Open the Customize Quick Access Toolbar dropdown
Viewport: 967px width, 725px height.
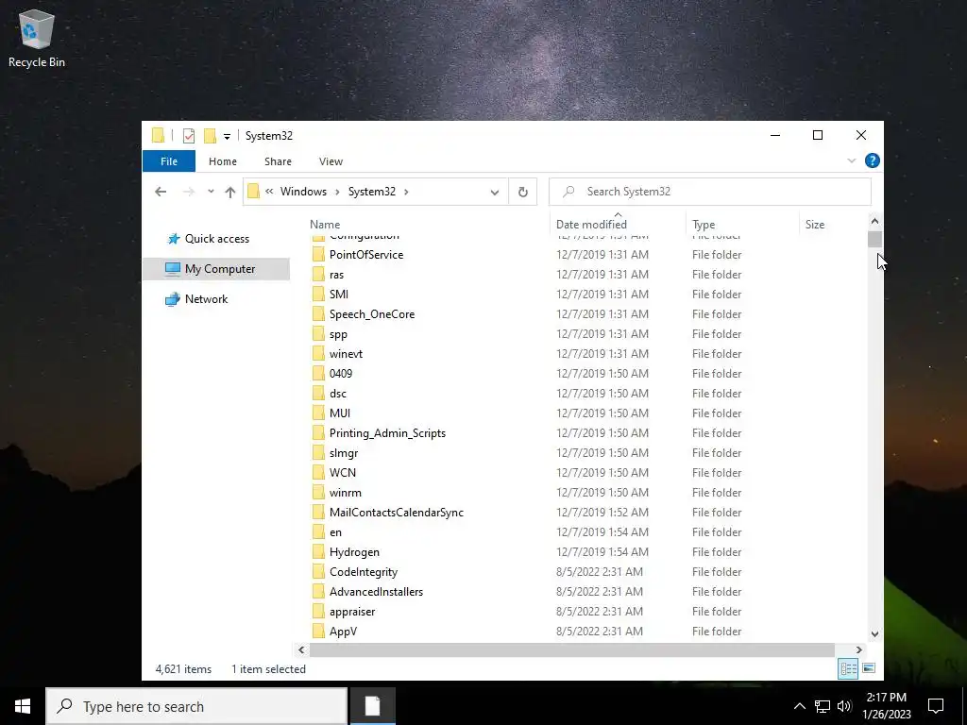(227, 136)
